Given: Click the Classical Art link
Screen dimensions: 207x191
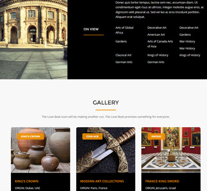Looking at the screenshot, I should tap(123, 55).
